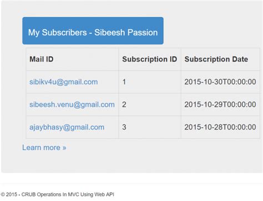
Task: Select the Subscription ID column header
Action: [150, 59]
